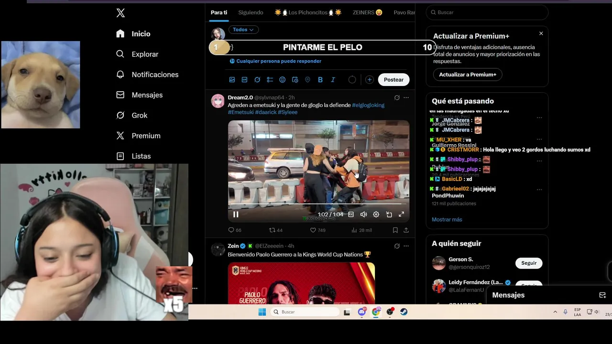Toggle italic formatting in composer

click(333, 80)
